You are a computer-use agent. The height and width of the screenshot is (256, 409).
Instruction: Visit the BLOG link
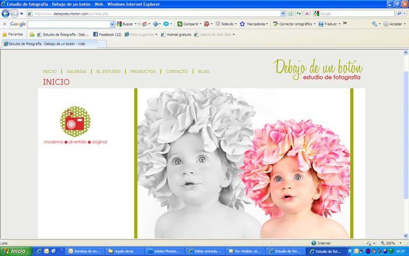click(203, 71)
